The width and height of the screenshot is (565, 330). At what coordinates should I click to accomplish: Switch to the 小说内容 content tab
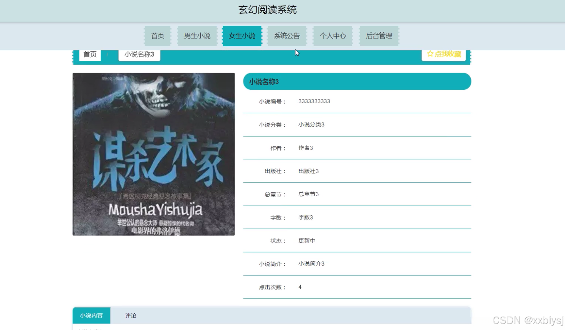click(91, 315)
